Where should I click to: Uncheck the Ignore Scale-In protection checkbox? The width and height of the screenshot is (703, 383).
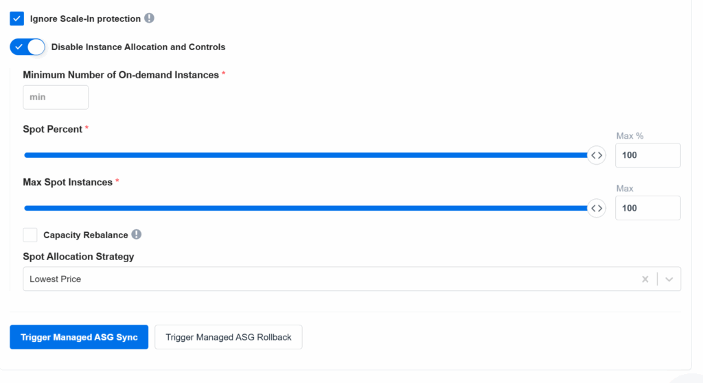pos(17,19)
